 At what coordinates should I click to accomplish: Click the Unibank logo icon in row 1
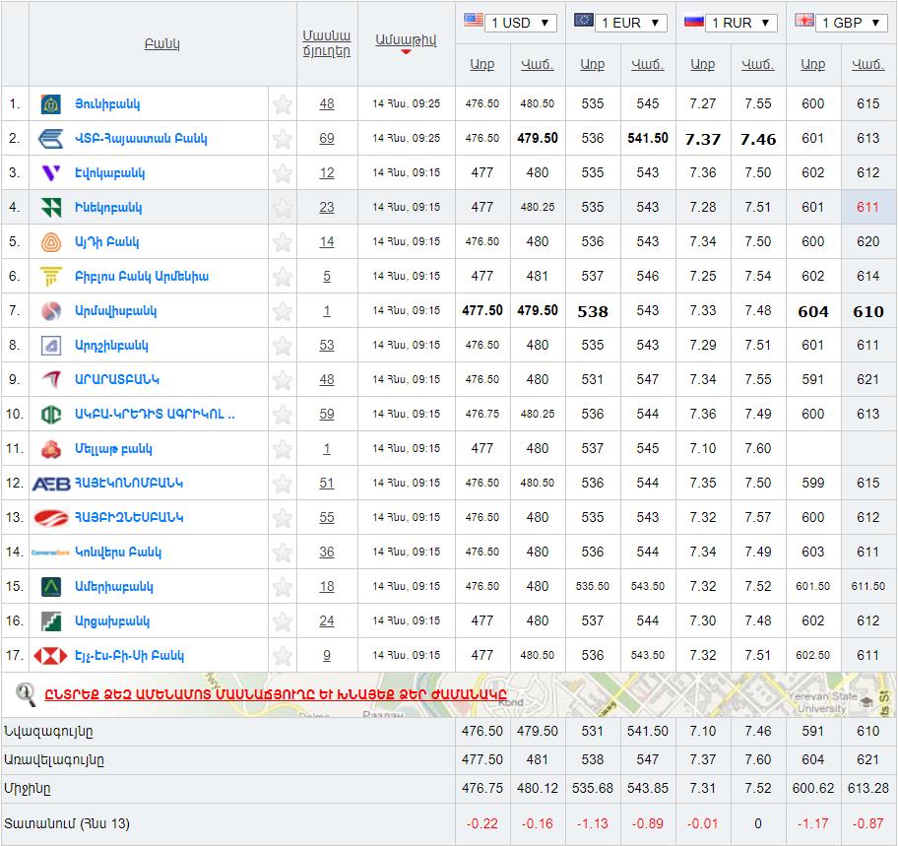(x=51, y=104)
